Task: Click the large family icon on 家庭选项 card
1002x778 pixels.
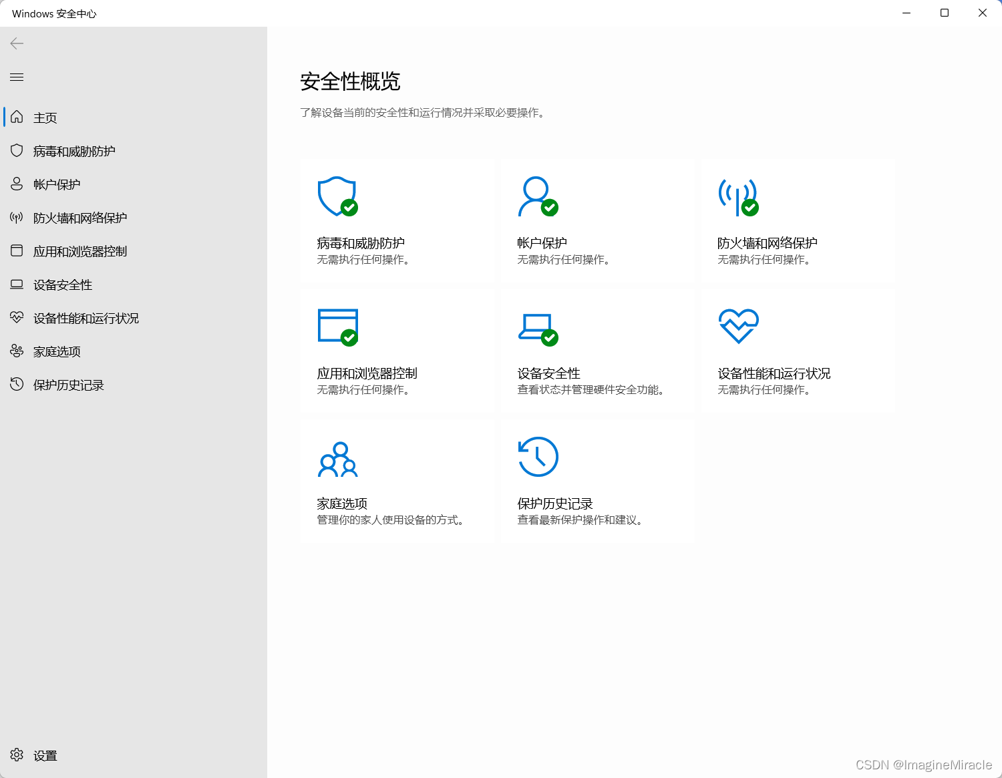Action: click(338, 459)
